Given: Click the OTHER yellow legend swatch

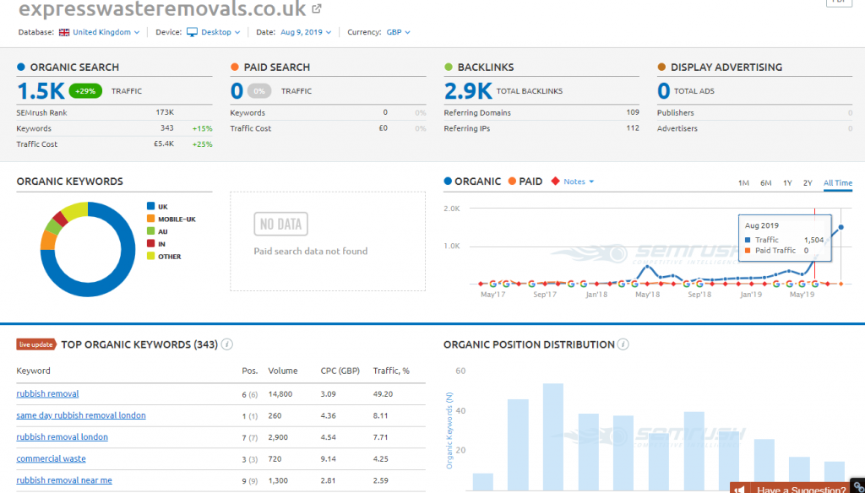Looking at the screenshot, I should tap(150, 257).
